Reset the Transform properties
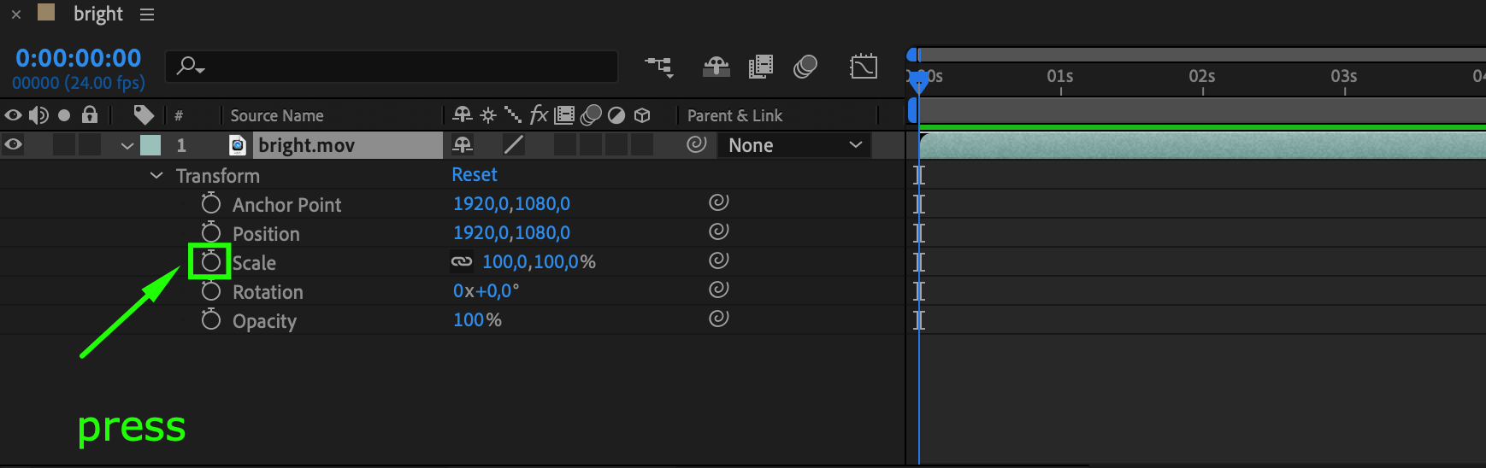Image resolution: width=1486 pixels, height=468 pixels. point(474,174)
